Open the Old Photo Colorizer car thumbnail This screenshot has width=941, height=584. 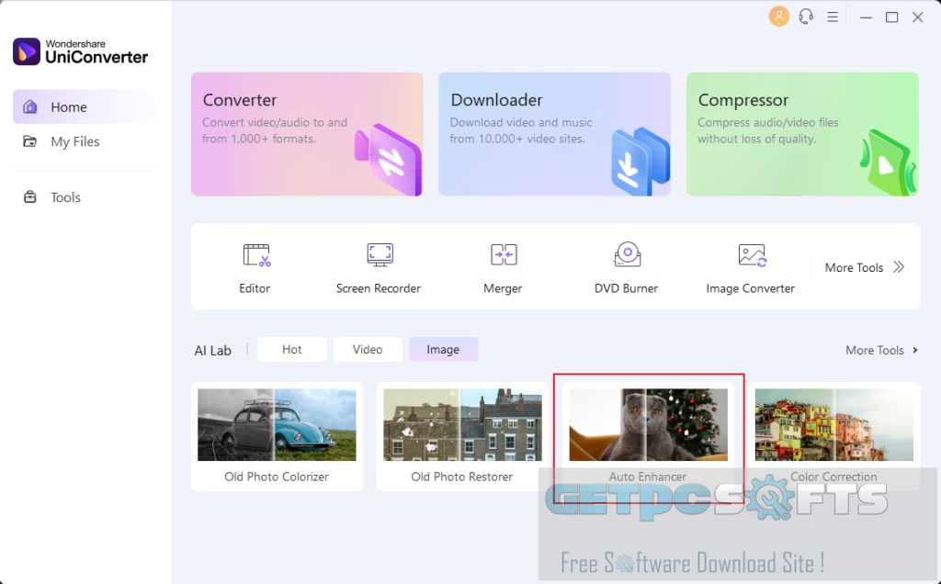tap(277, 424)
